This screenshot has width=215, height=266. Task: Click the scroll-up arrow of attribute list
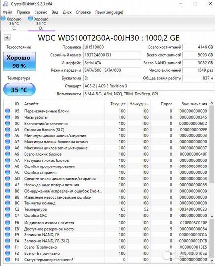tap(212, 103)
